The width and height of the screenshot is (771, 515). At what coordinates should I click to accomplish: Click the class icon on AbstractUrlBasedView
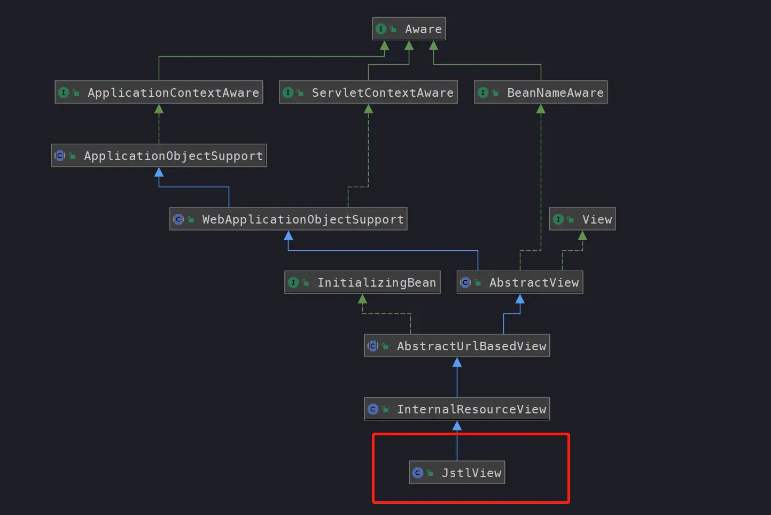tap(372, 346)
